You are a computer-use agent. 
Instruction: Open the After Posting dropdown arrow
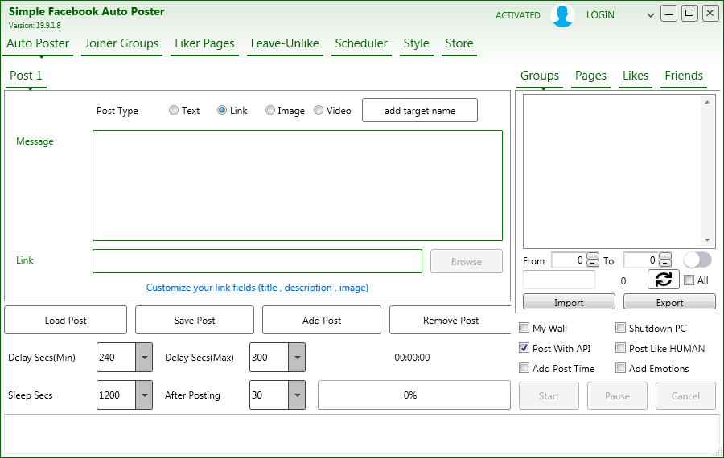pyautogui.click(x=297, y=395)
